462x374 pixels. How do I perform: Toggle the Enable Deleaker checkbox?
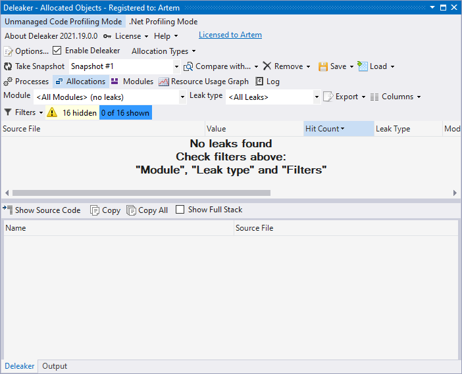(57, 51)
